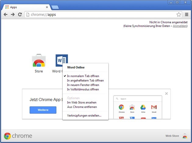Maximize the Chrome window
192x143 pixels.
[x=177, y=2]
